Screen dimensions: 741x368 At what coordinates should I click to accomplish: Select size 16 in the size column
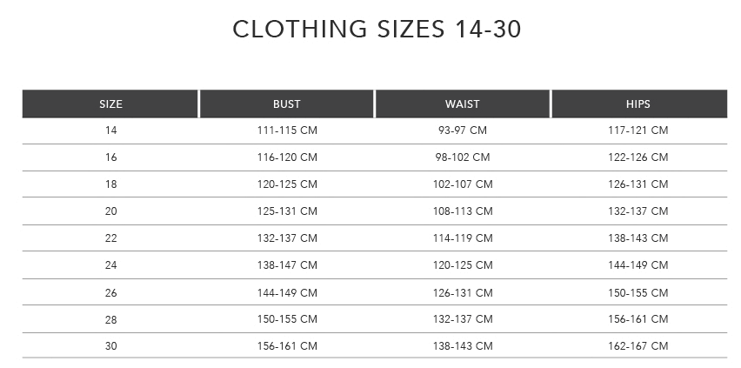point(110,157)
